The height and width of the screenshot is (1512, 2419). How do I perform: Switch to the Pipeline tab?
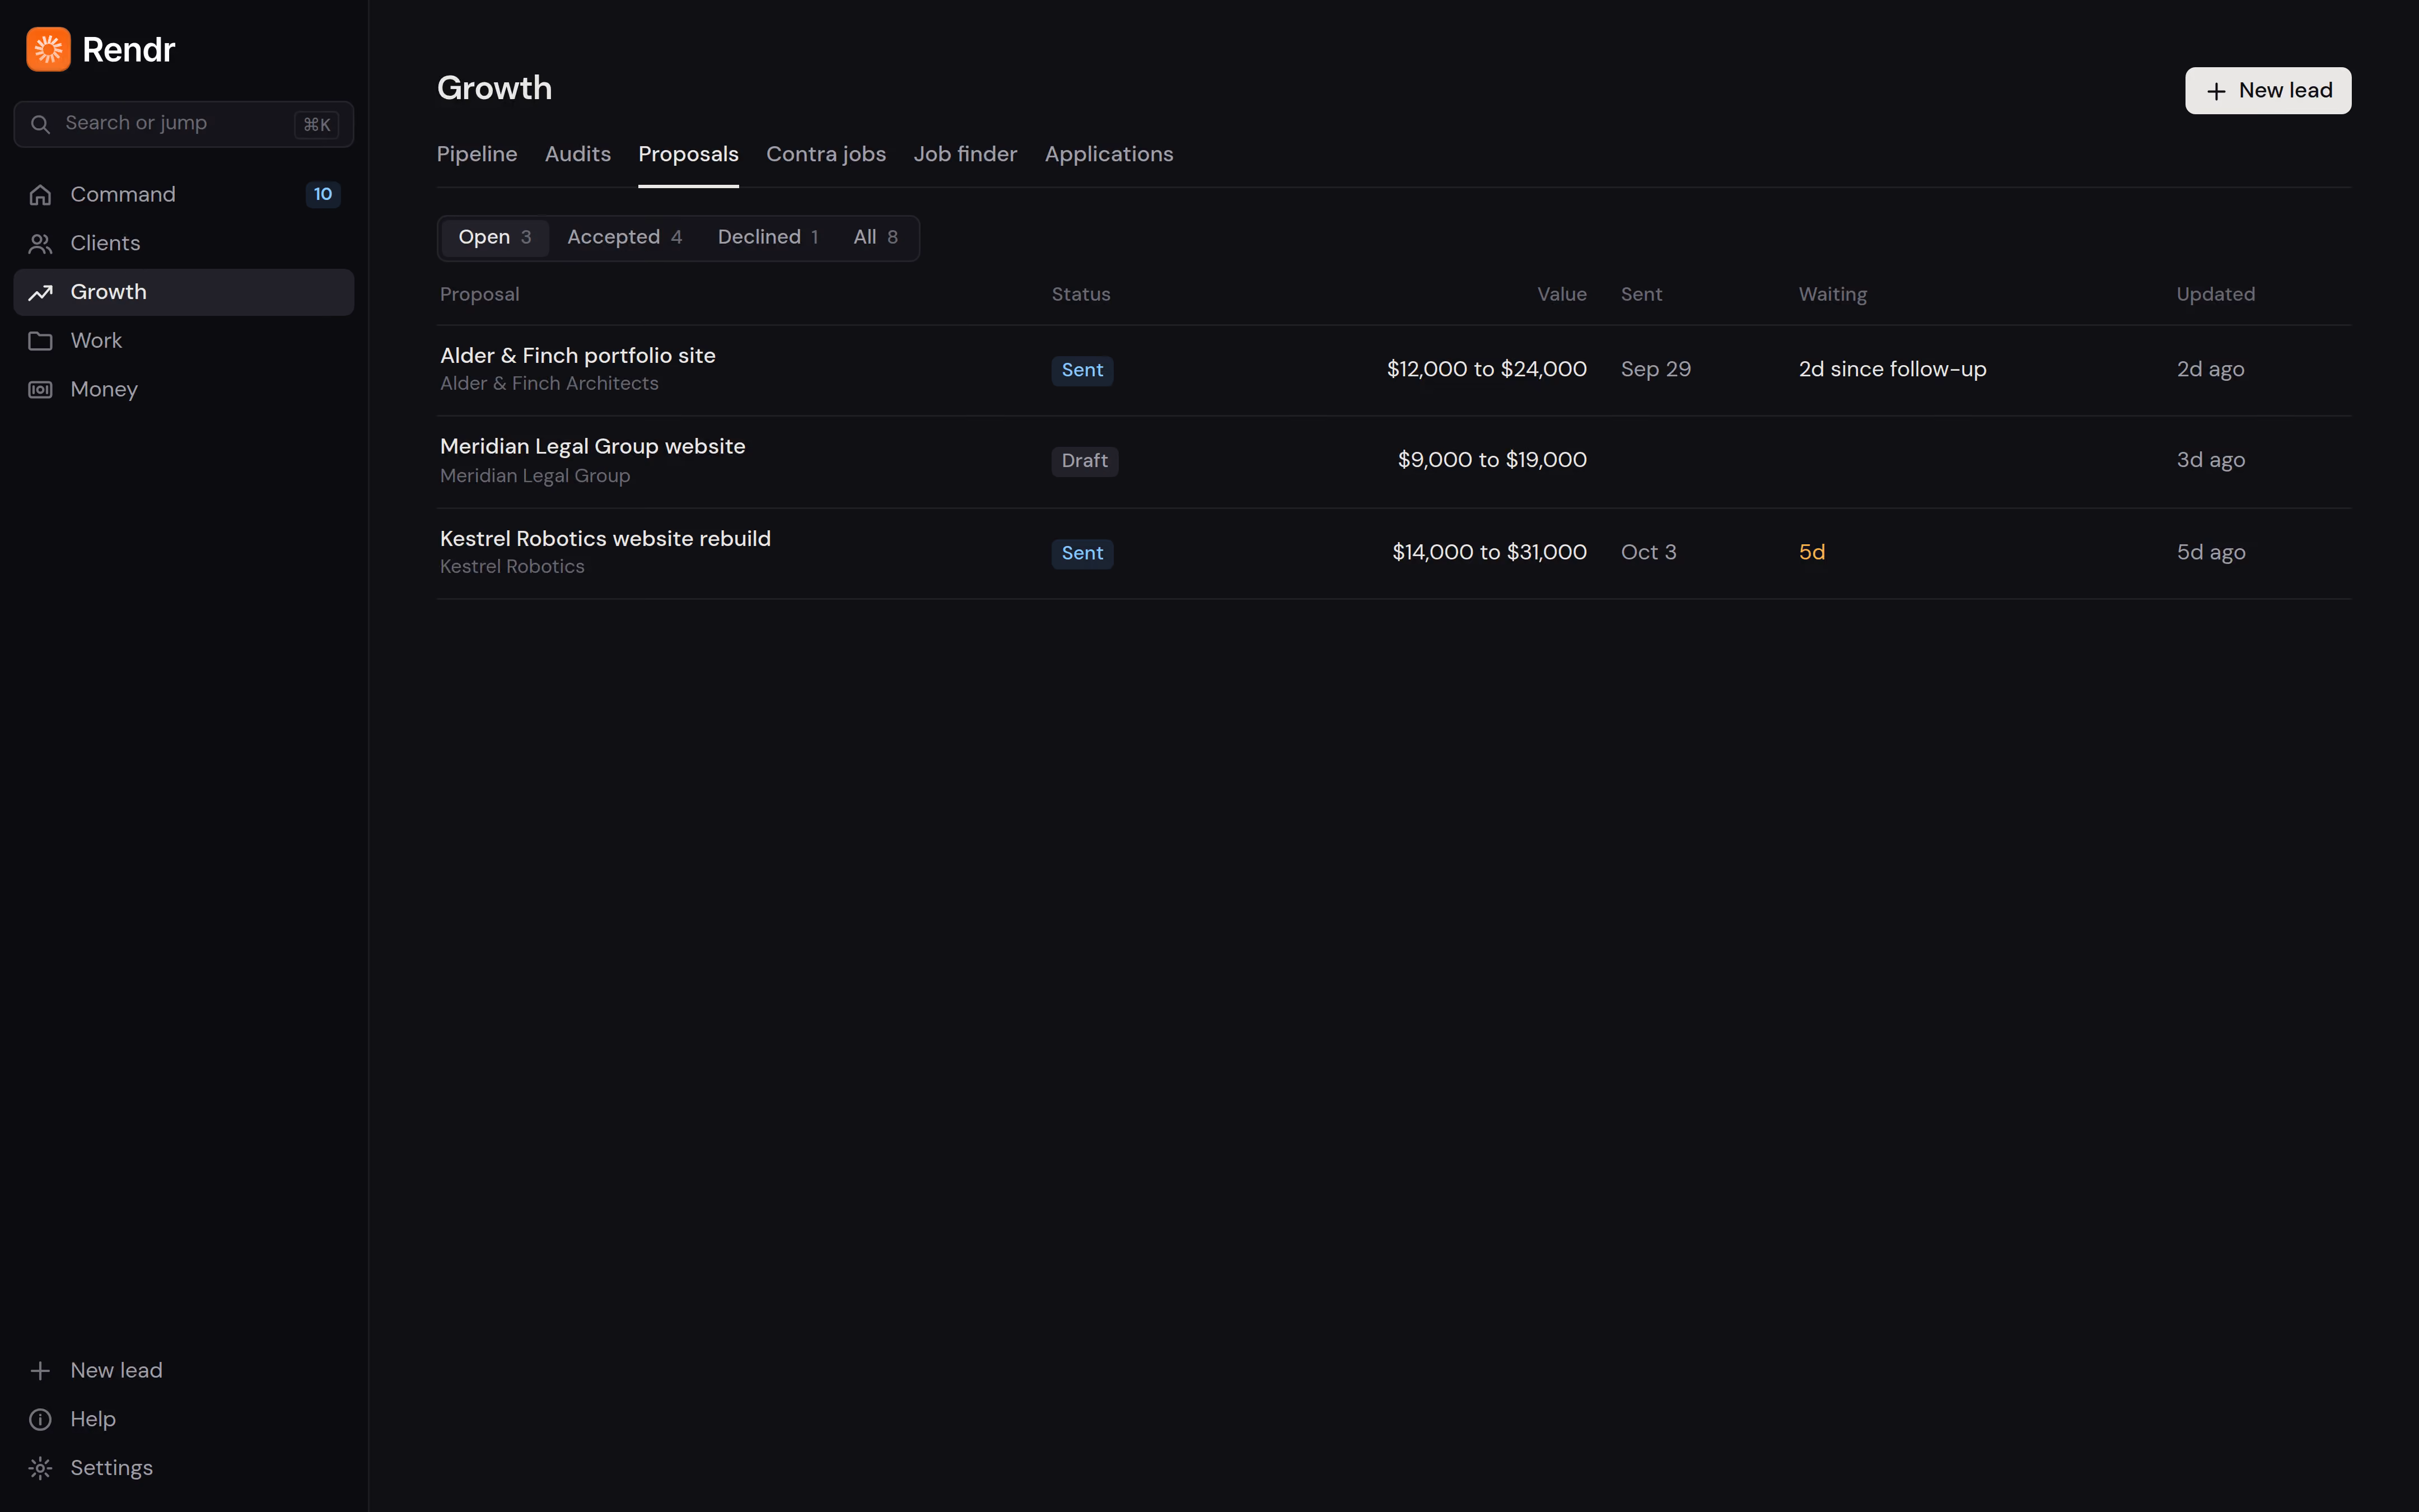click(477, 154)
